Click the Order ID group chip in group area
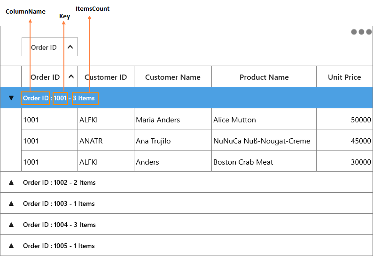 click(x=50, y=47)
